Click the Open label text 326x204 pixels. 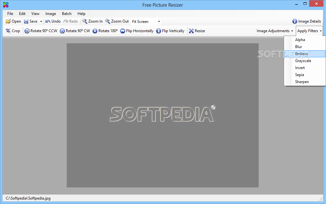[x=16, y=21]
